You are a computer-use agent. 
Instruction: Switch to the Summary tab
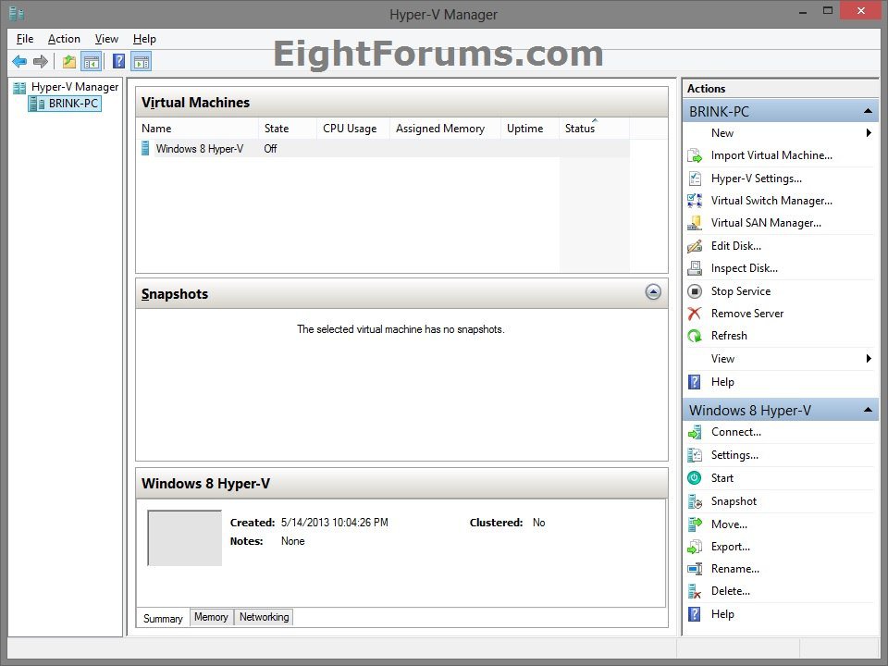pyautogui.click(x=163, y=619)
